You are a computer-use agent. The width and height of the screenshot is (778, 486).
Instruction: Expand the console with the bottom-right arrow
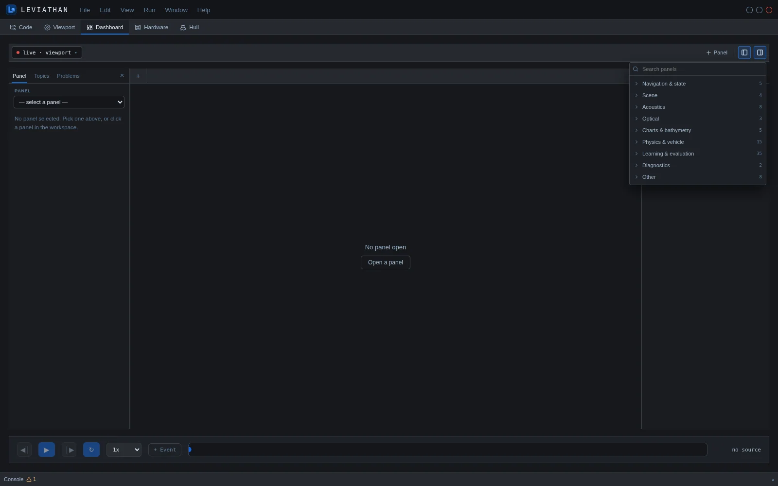tap(773, 480)
